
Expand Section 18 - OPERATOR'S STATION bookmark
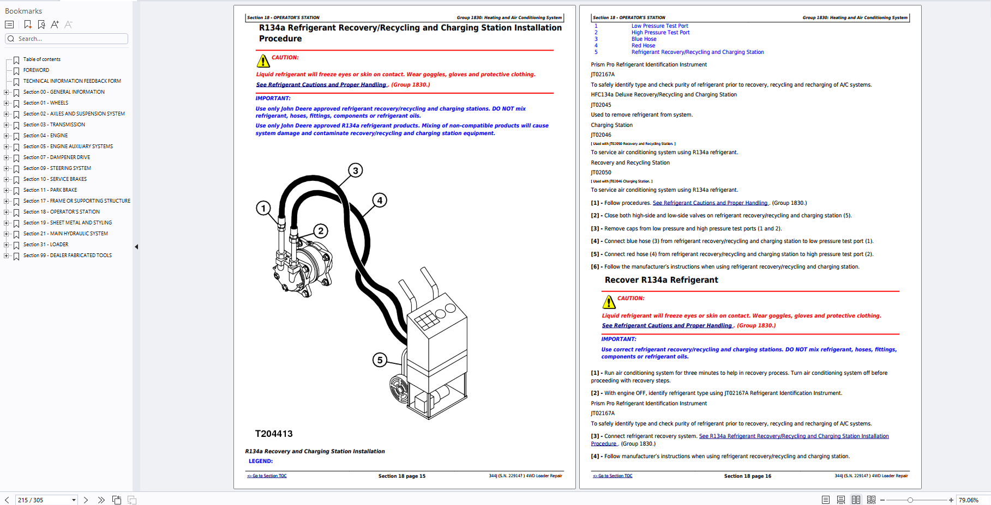6,212
